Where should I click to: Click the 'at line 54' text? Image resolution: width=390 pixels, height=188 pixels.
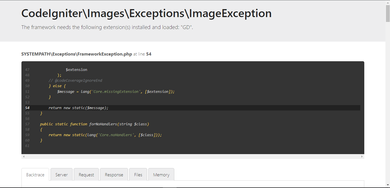coord(142,54)
